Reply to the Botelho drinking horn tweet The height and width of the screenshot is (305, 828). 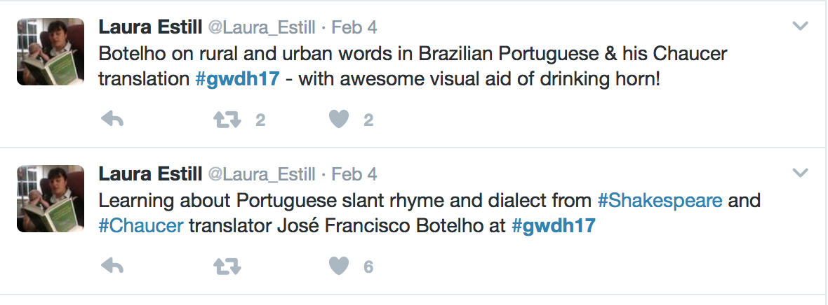112,120
